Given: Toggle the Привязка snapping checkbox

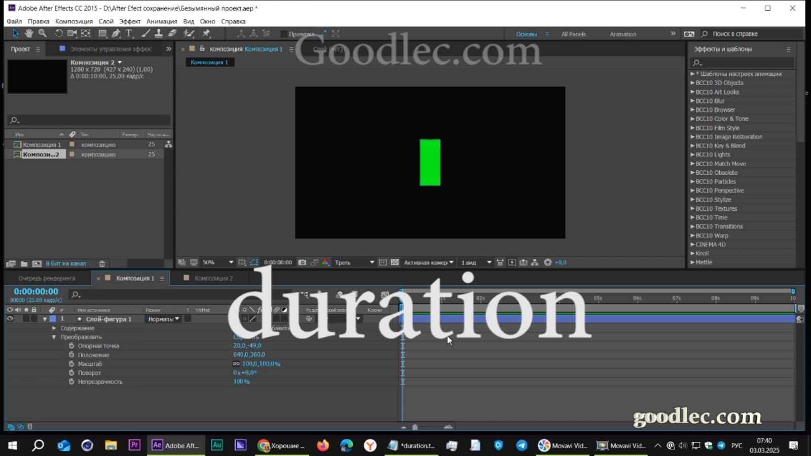Looking at the screenshot, I should [x=283, y=34].
